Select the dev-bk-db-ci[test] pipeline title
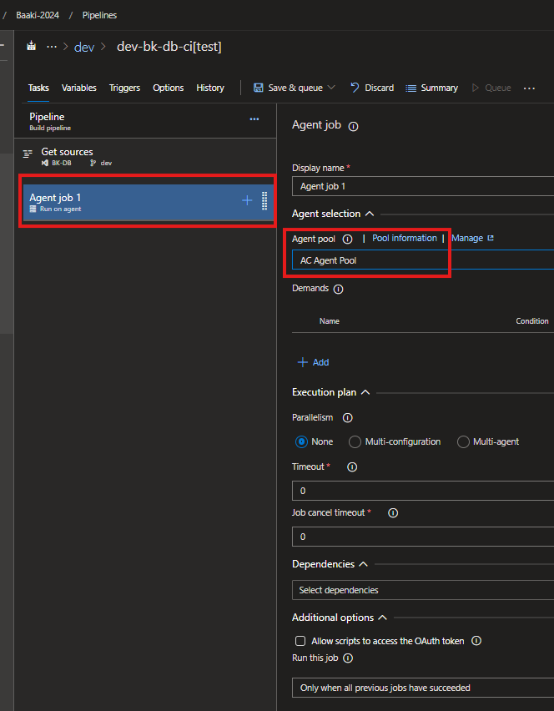554x711 pixels. click(169, 47)
